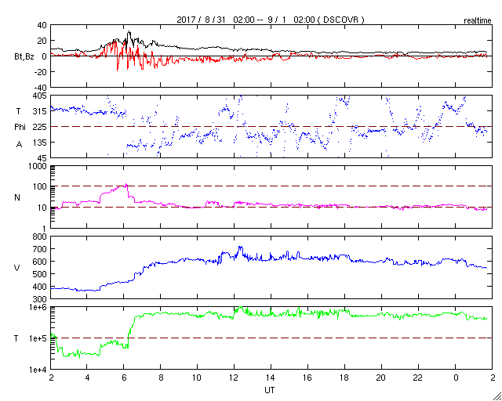Select the '135' tick label
Viewport: 502px width, 401px height.
coord(41,143)
